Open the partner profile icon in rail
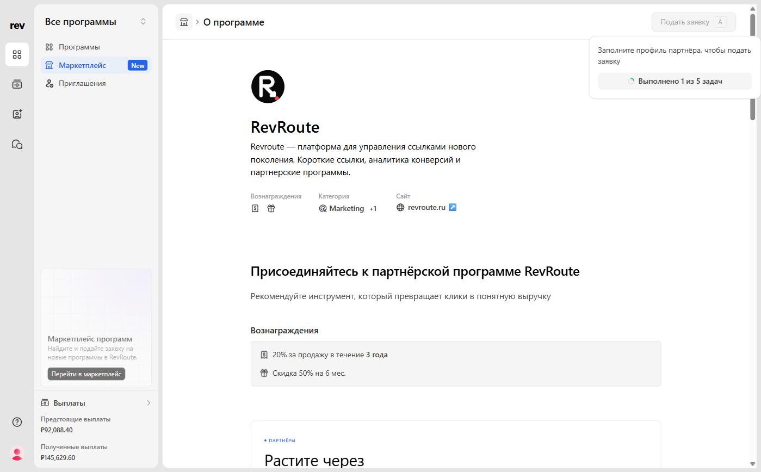 point(17,114)
